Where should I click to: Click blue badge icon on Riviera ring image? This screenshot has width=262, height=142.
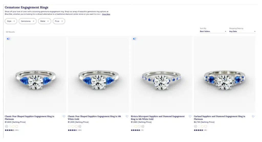click(x=134, y=39)
